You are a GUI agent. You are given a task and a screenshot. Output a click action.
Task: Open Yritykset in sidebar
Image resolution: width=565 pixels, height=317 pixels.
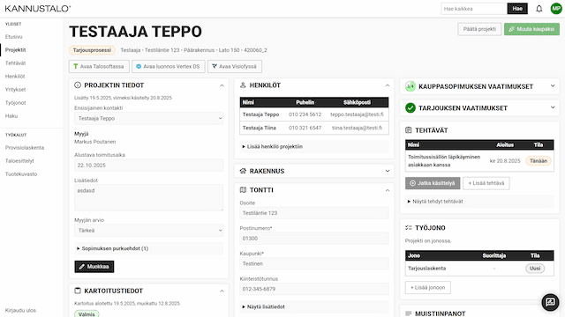tap(16, 90)
